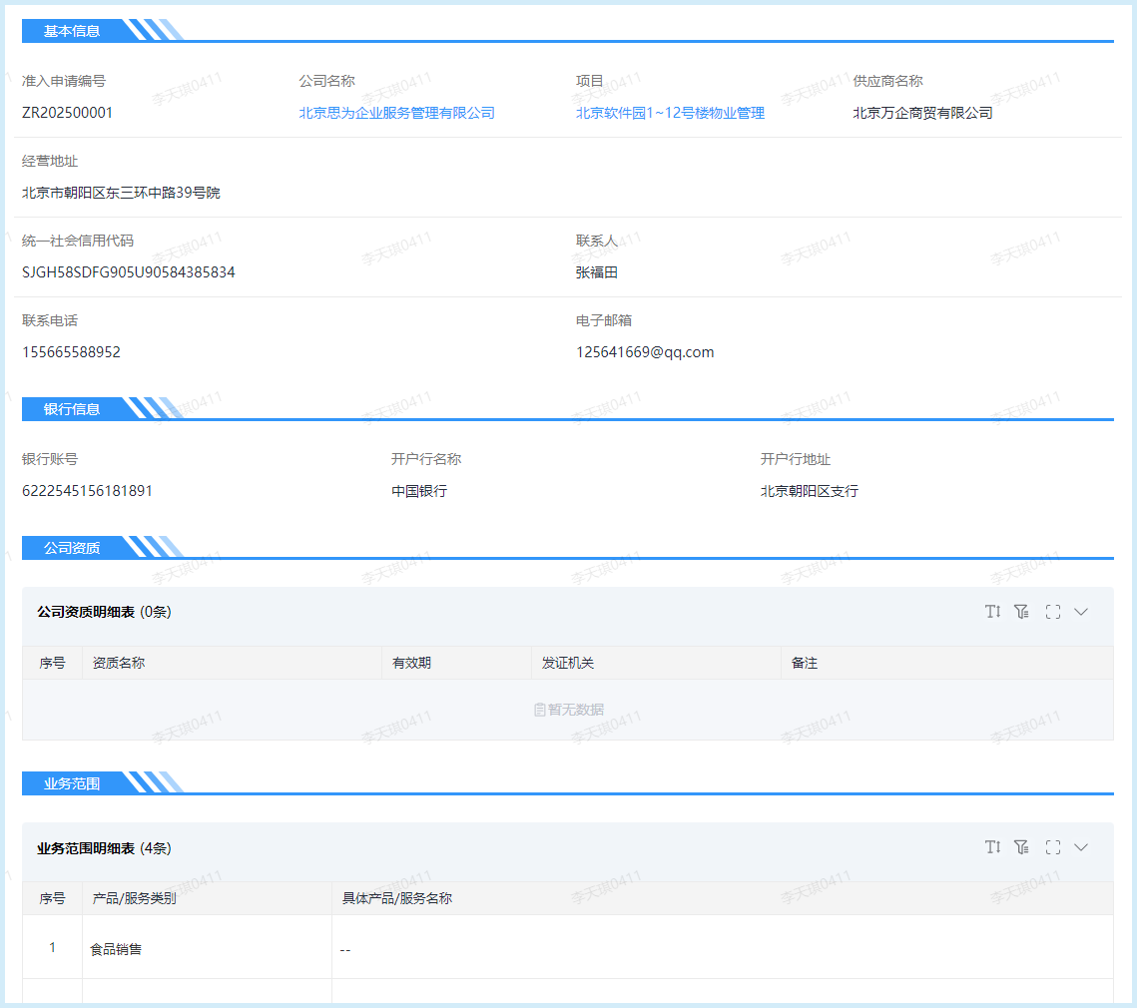The image size is (1137, 1008).
Task: Collapse the 公司资质明细表 table panel
Action: (x=1081, y=611)
